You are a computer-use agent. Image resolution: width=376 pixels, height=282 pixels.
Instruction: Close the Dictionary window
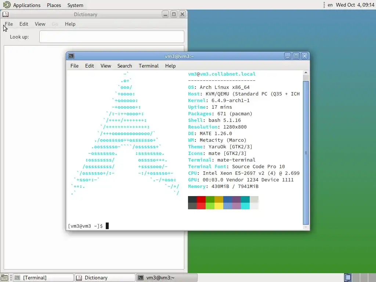click(x=182, y=14)
